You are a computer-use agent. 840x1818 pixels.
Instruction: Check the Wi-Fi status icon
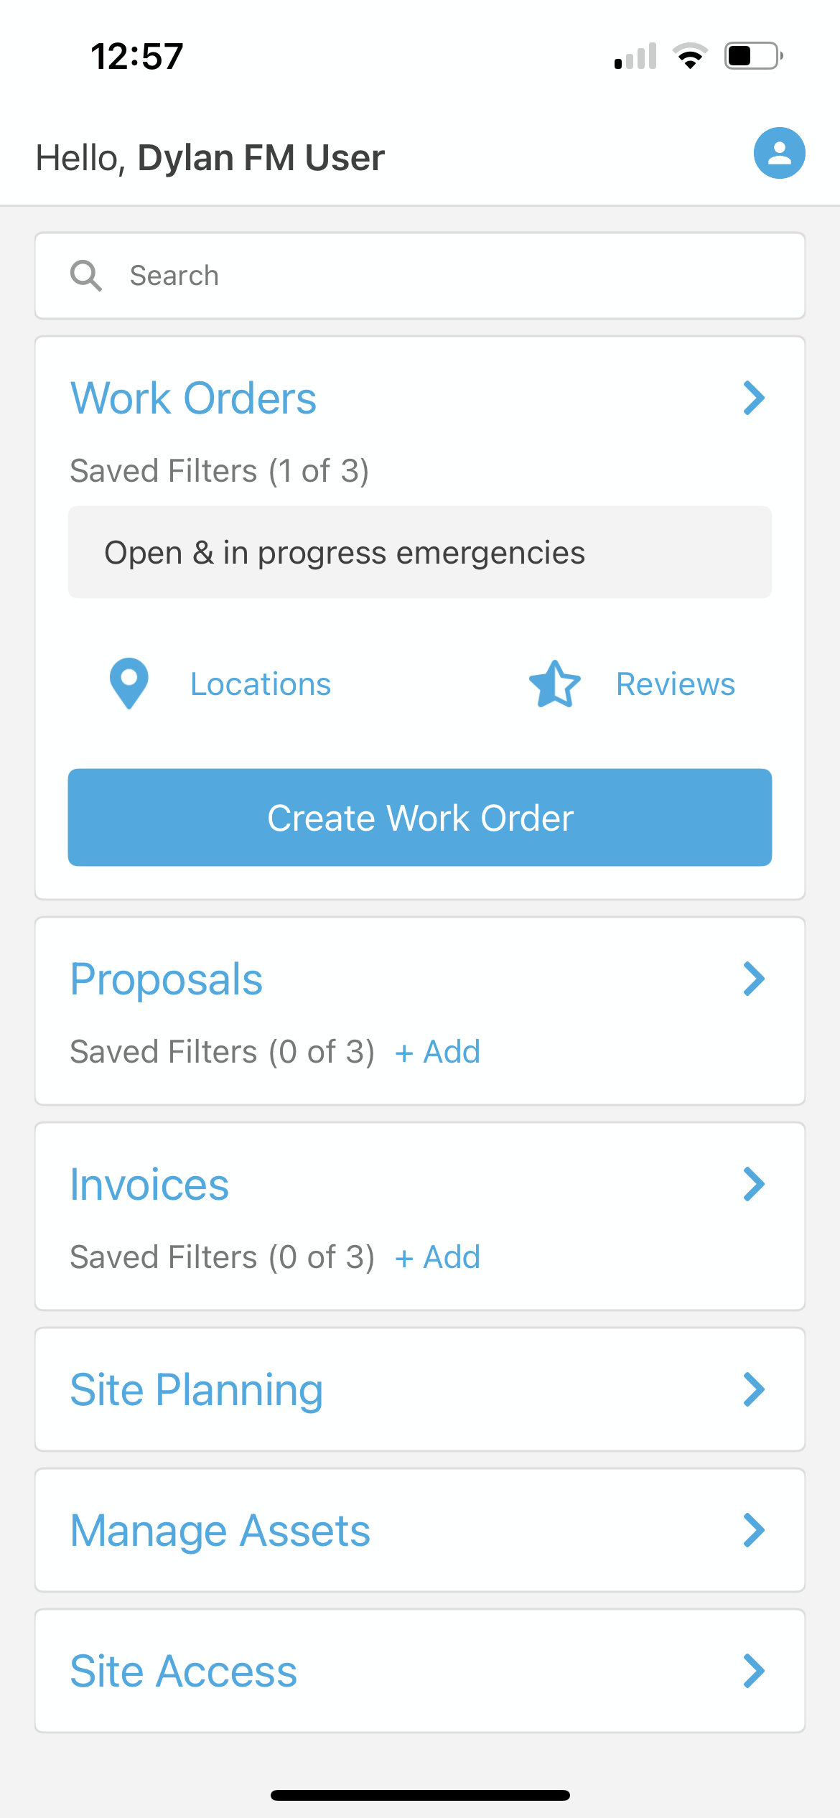point(690,56)
